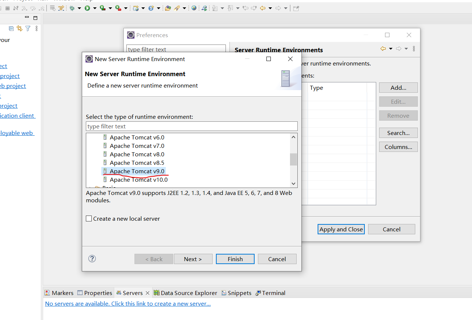Switch to the Data Source Explorer tab
Viewport: 472px width, 320px height.
185,293
